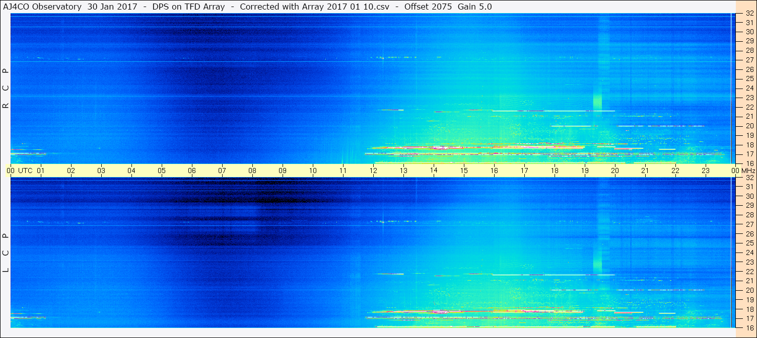The height and width of the screenshot is (338, 757).
Task: Select 32 MHz on the RCP frequency scale
Action: 749,14
